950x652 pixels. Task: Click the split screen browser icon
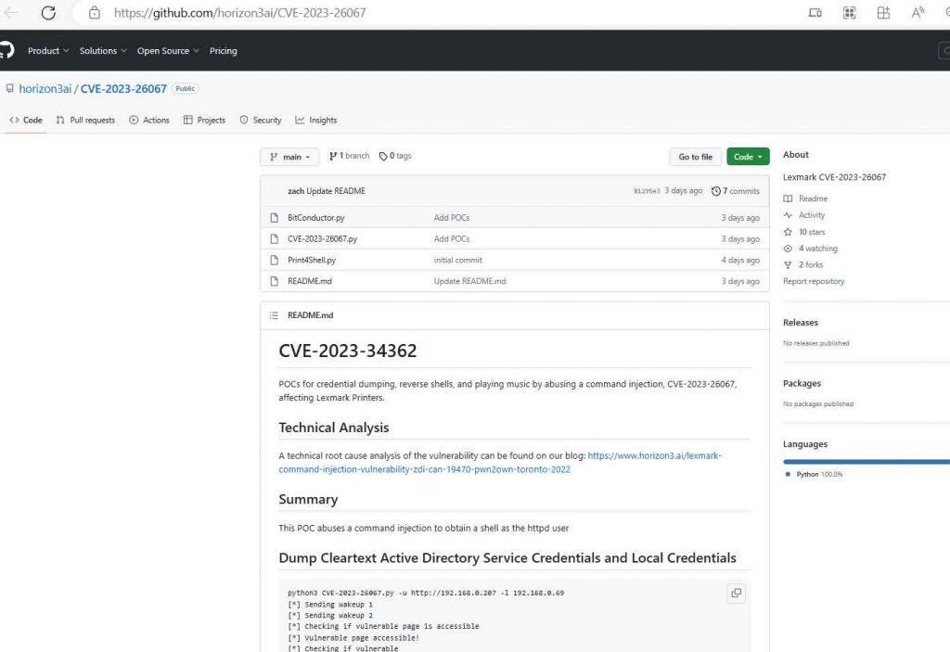[883, 13]
